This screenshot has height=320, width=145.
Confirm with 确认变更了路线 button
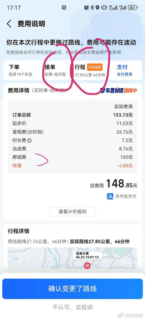[x=72, y=289]
